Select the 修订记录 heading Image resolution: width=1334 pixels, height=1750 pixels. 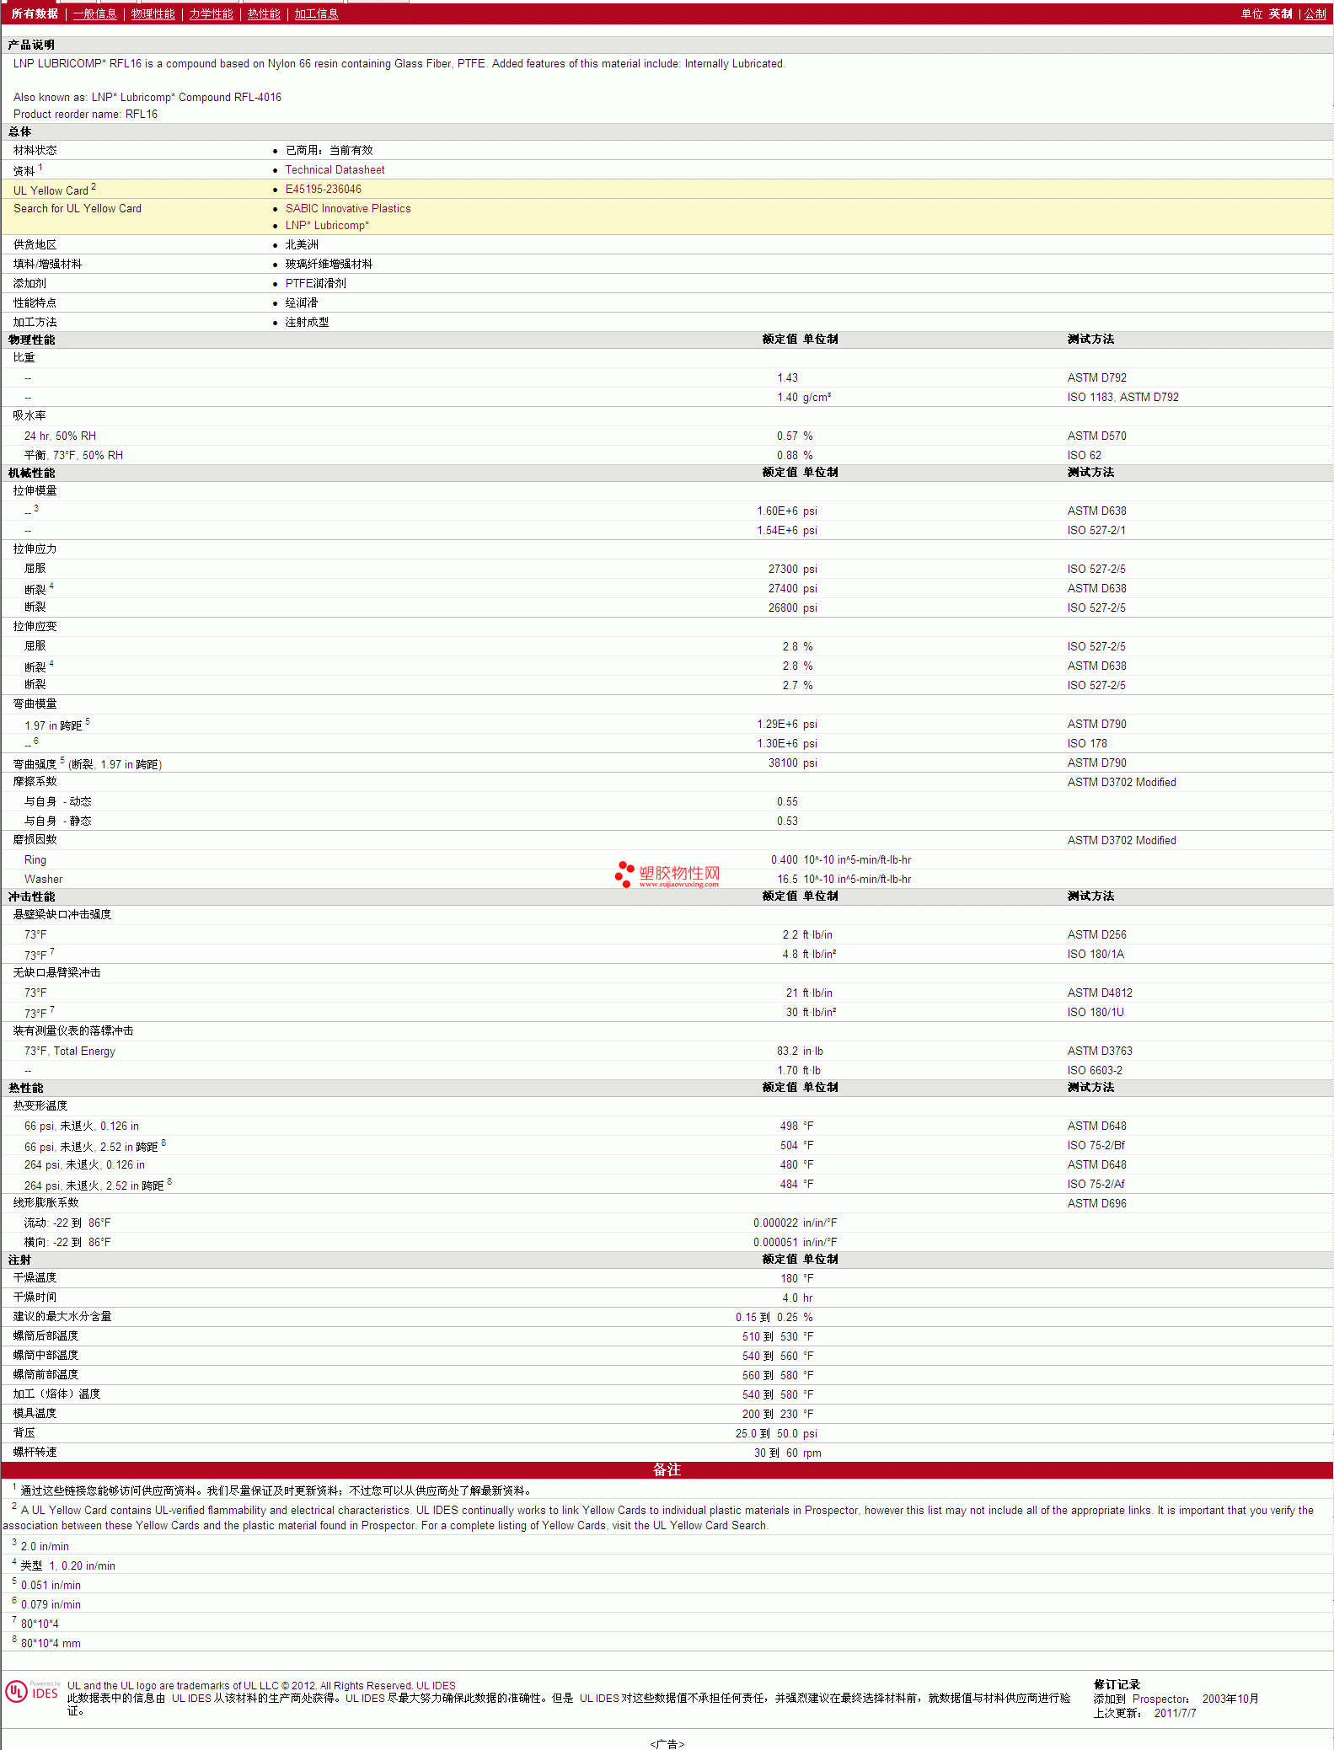pyautogui.click(x=1117, y=1684)
